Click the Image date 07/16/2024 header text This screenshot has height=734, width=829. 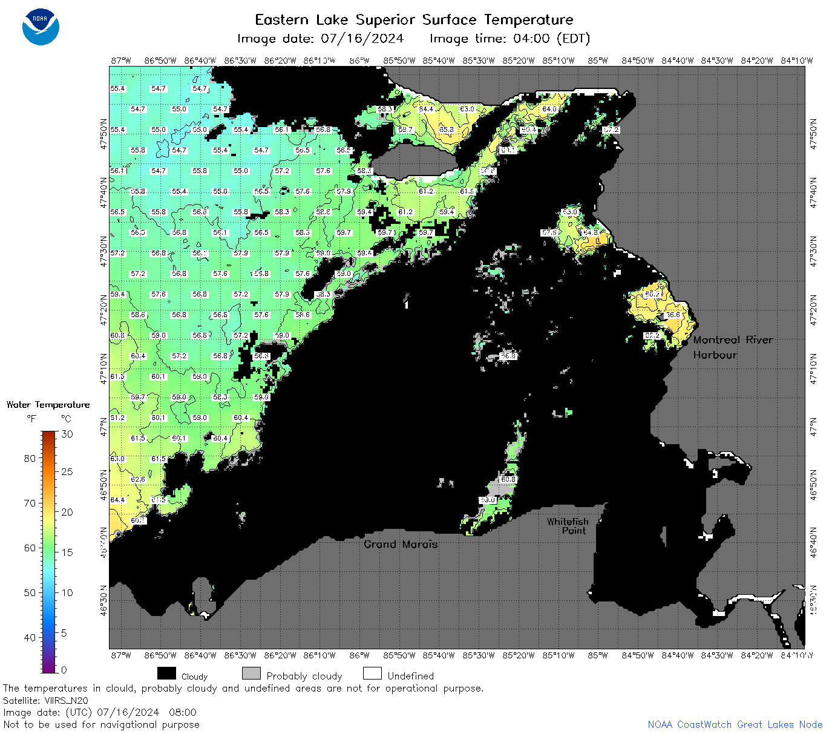tap(320, 38)
